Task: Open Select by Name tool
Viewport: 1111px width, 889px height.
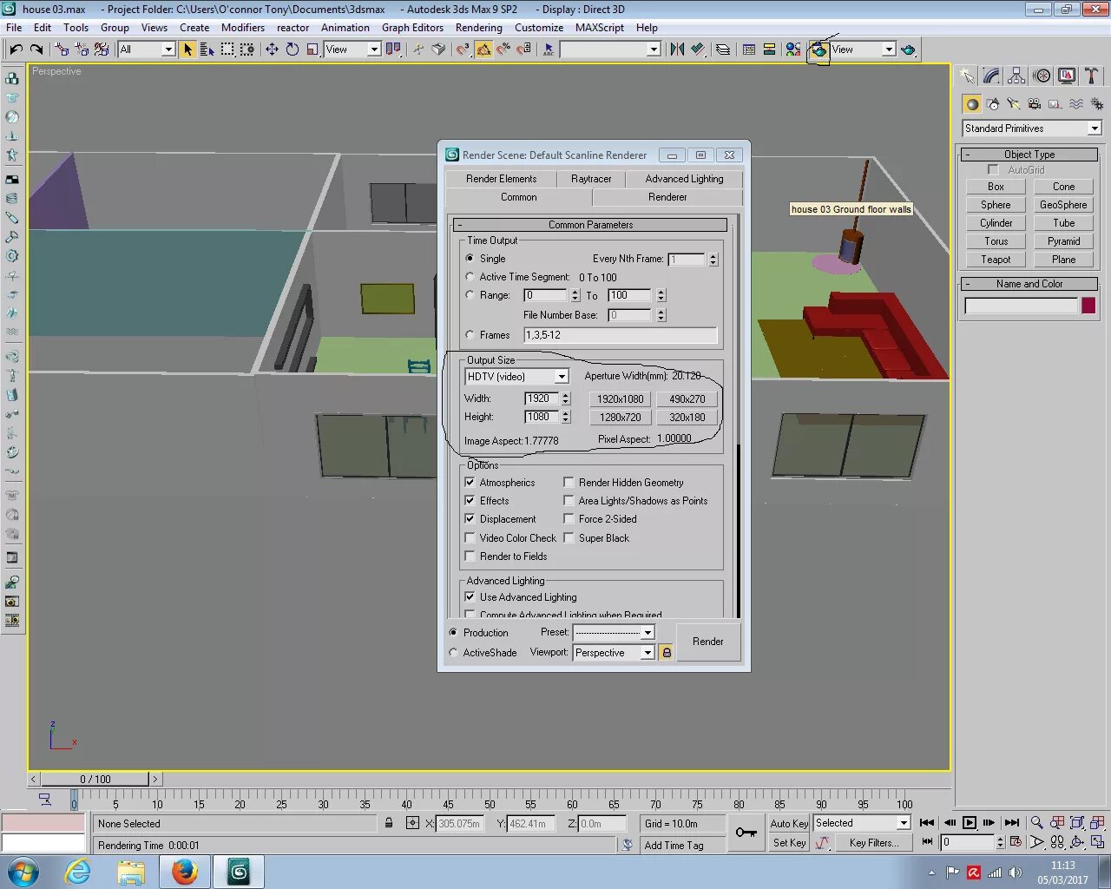Action: click(x=207, y=49)
